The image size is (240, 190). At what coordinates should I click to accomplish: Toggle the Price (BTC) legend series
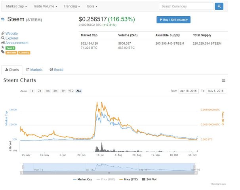(x=128, y=179)
